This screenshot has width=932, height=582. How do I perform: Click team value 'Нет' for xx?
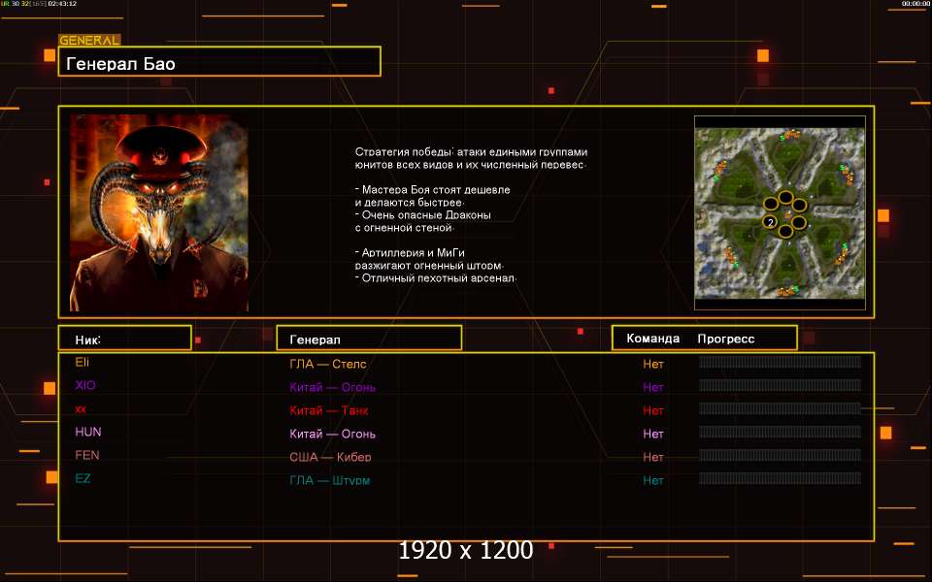(x=652, y=410)
